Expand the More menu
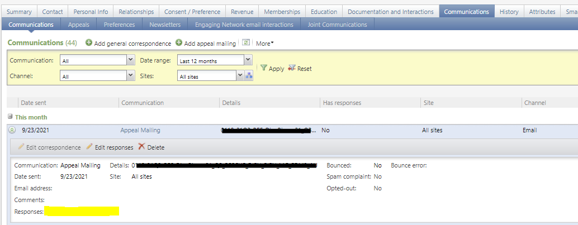Image resolution: width=578 pixels, height=225 pixels. click(x=264, y=44)
